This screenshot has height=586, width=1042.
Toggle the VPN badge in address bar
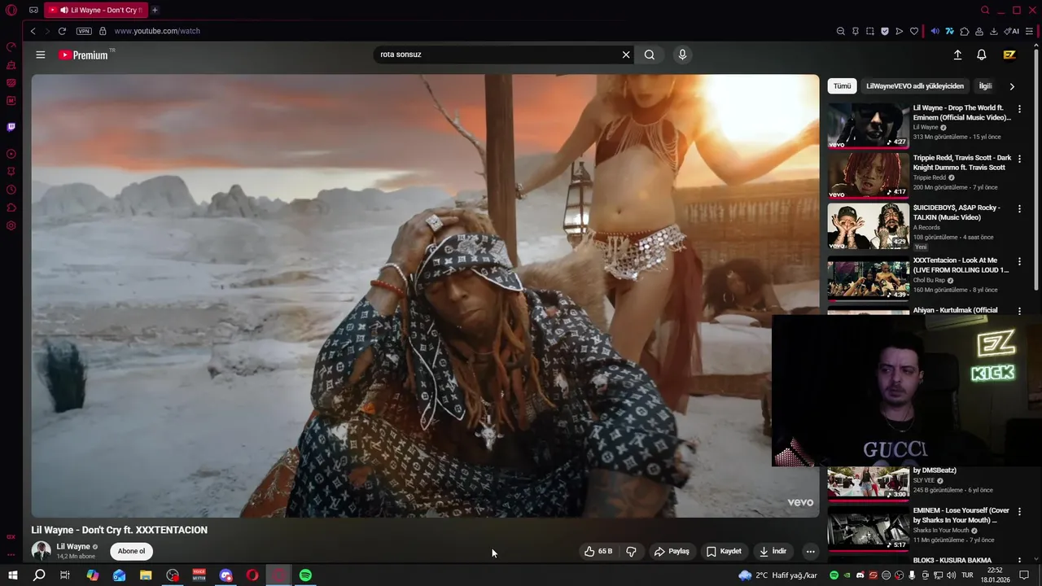tap(84, 31)
